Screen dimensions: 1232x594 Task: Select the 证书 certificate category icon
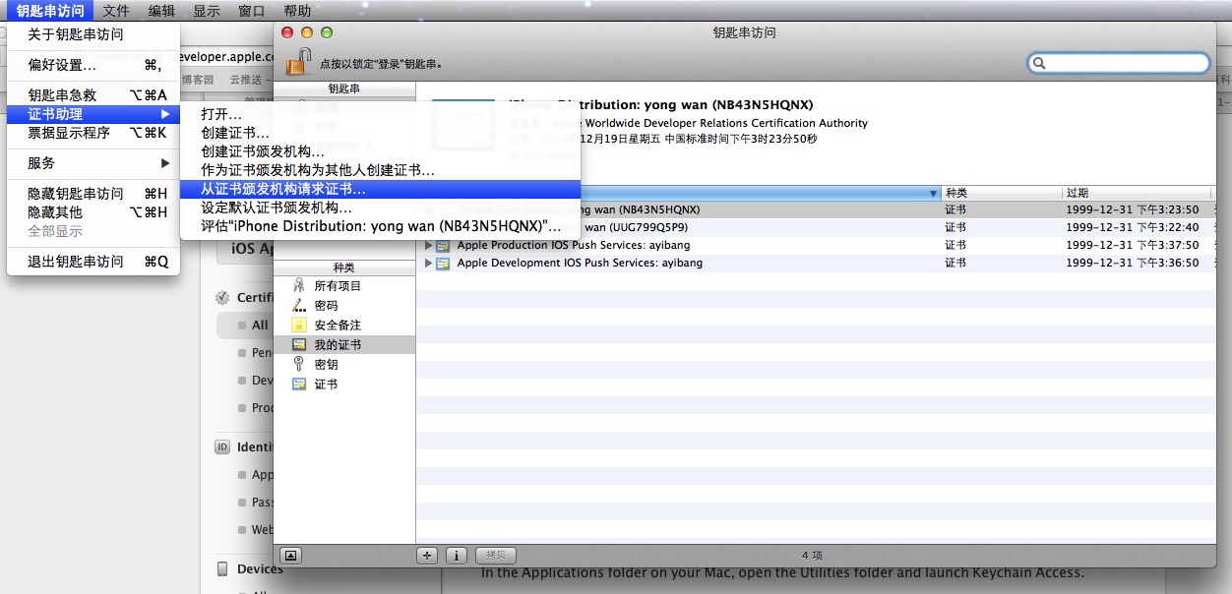point(299,384)
